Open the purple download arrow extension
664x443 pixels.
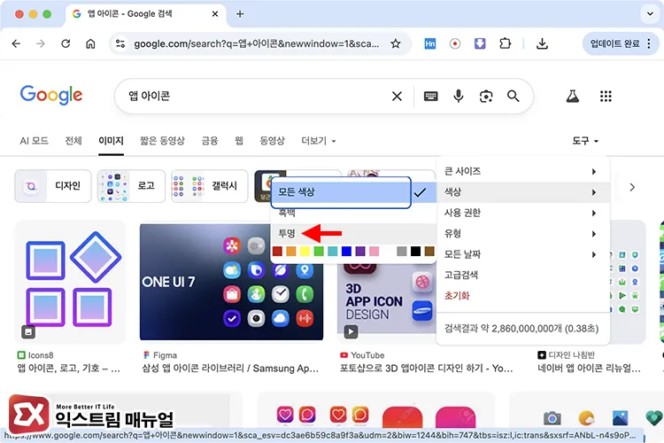click(480, 43)
